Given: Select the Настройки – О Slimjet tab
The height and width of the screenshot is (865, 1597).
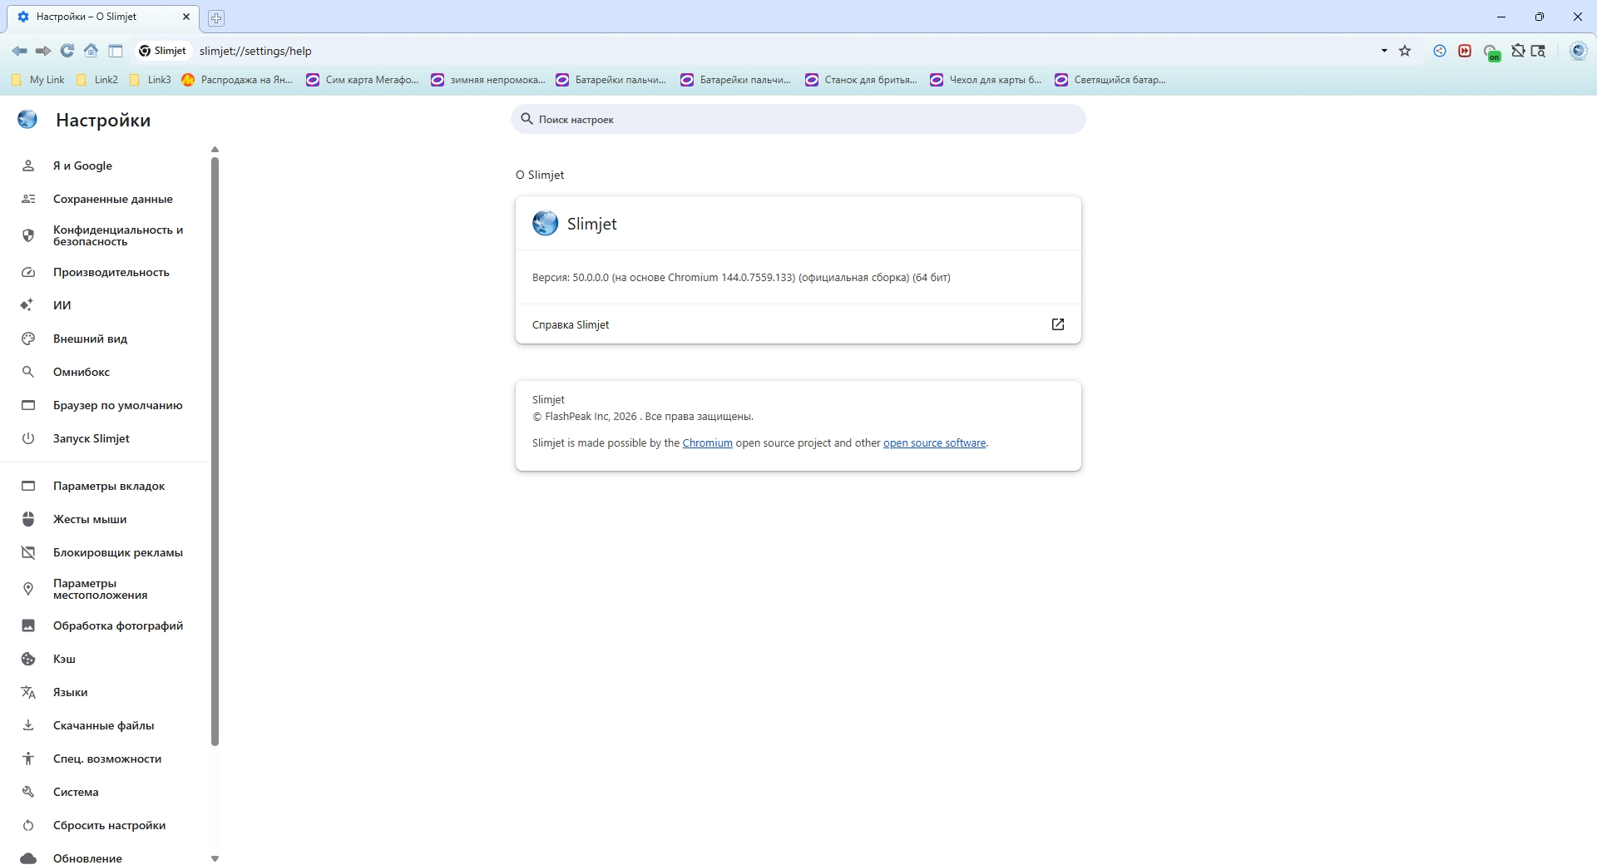Looking at the screenshot, I should point(103,17).
